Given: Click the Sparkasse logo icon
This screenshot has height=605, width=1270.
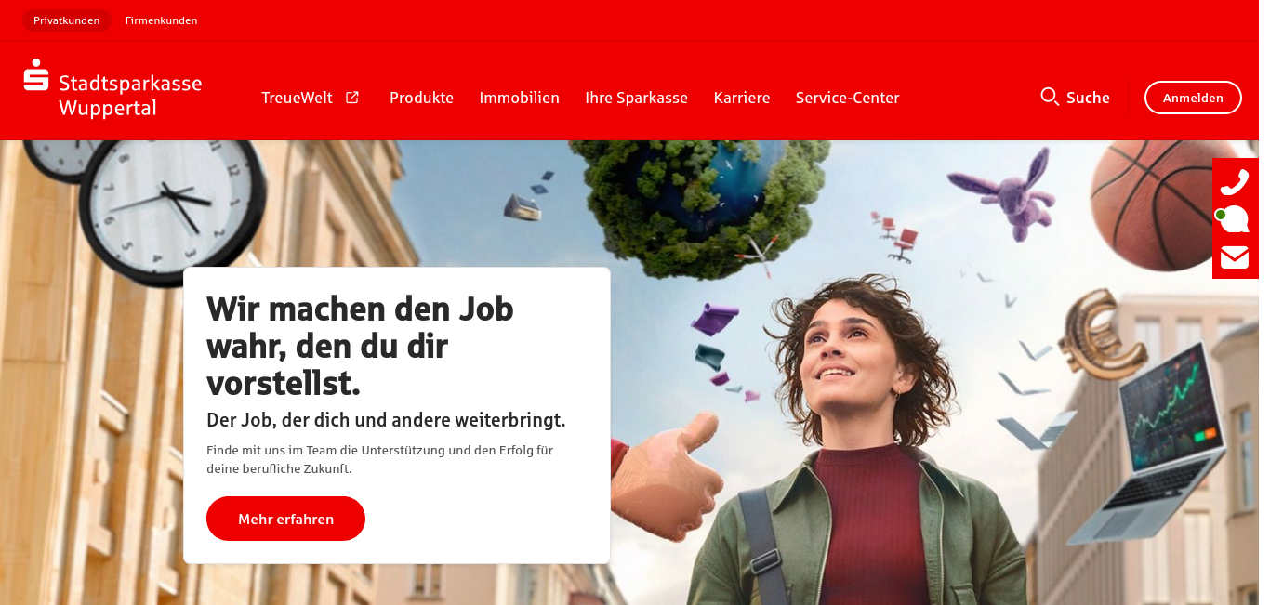Looking at the screenshot, I should tap(36, 75).
